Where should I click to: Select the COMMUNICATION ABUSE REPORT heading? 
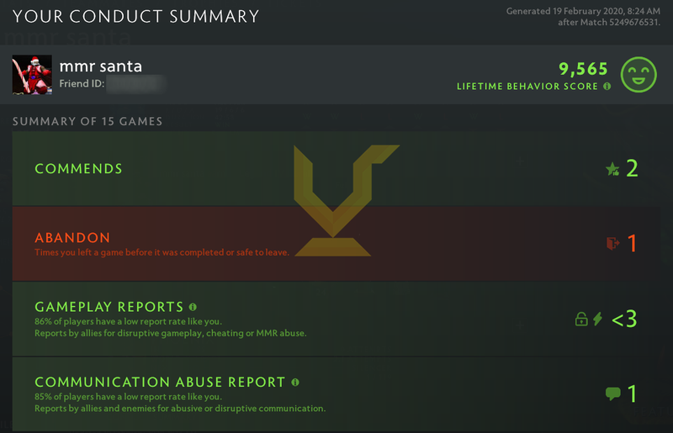pos(160,382)
